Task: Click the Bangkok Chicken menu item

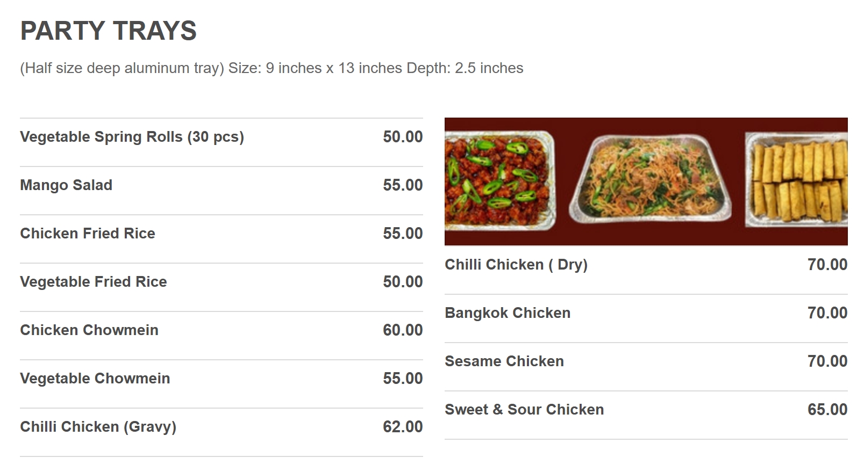Action: tap(507, 313)
